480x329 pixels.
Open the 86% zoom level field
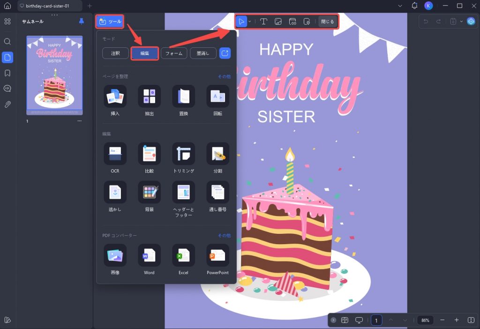click(425, 320)
